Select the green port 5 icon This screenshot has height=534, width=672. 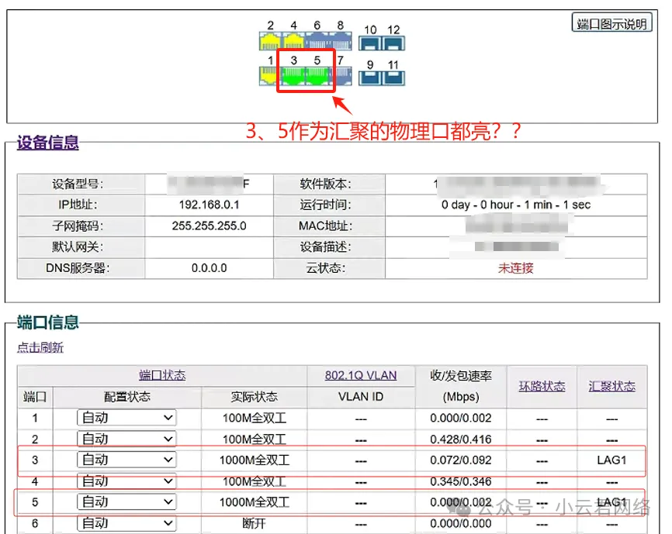pos(317,75)
